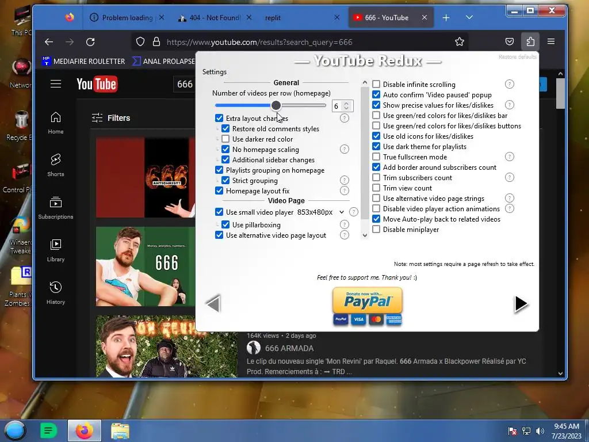The height and width of the screenshot is (442, 589).
Task: Open Subscriptions in YouTube sidebar
Action: tap(56, 208)
